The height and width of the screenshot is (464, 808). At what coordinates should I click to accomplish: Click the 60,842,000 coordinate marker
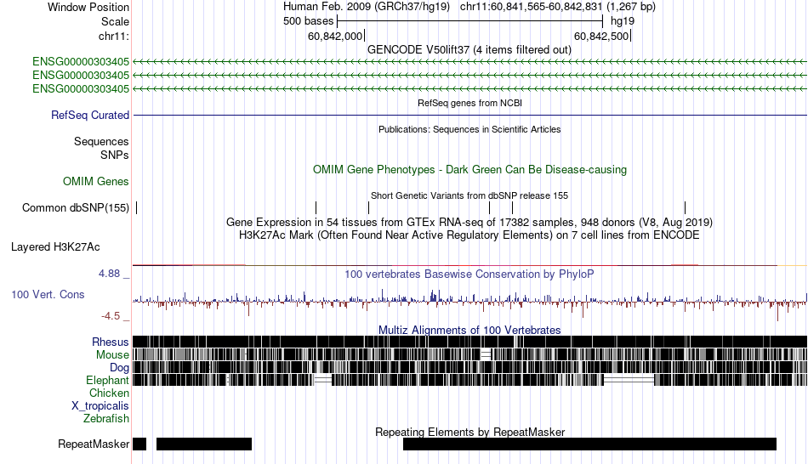tap(335, 36)
